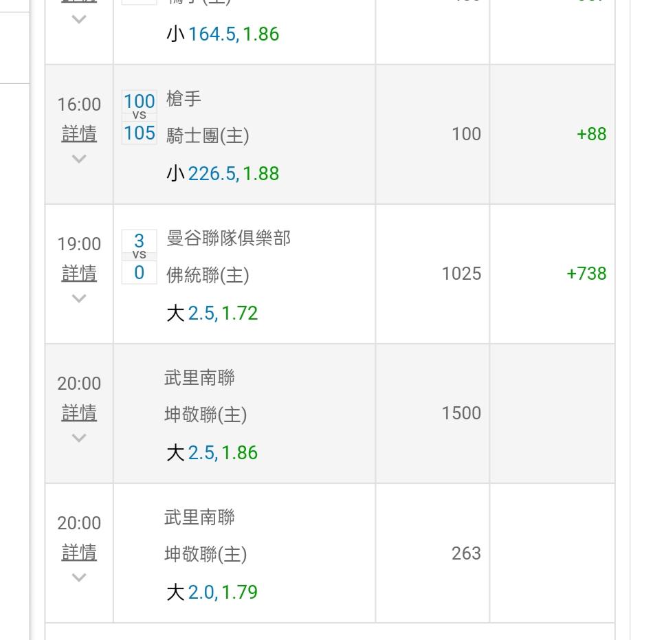This screenshot has width=653, height=640.
Task: Expand the chevron in the 263 stake row
Action: 79,578
